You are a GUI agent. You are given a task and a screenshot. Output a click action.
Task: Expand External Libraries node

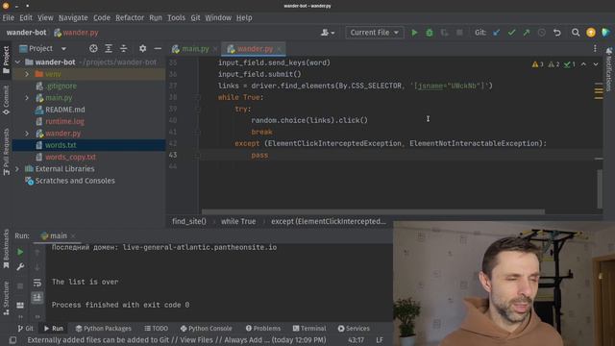[x=17, y=169]
